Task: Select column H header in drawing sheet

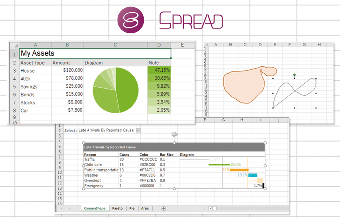Action: click(x=319, y=44)
